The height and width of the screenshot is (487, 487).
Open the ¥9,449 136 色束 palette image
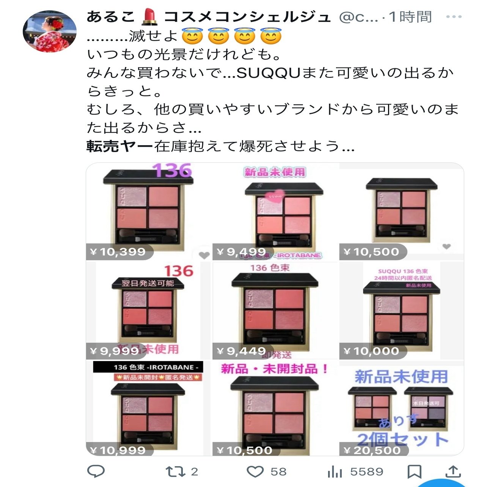(x=275, y=311)
